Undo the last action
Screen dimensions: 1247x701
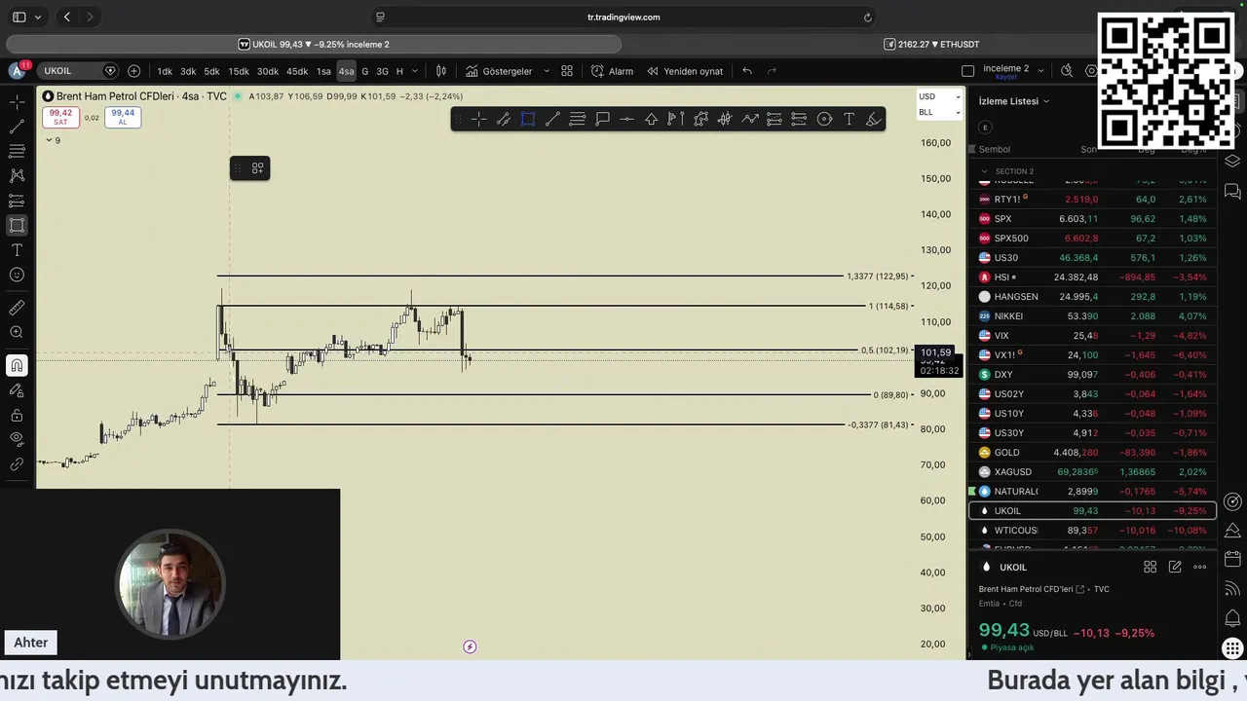747,71
